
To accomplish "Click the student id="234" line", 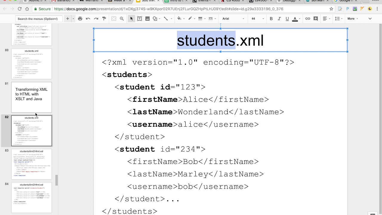I will (x=160, y=149).
